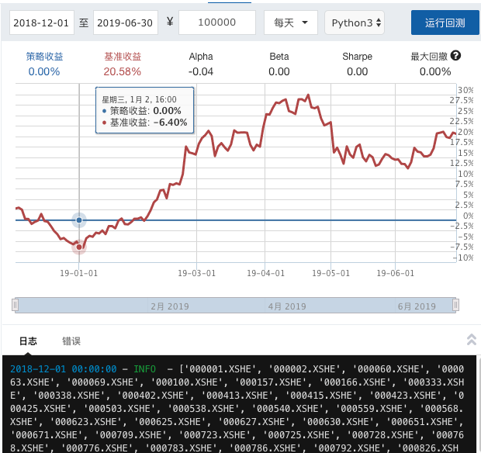
Task: Click the blue strategy data point on chart
Action: click(79, 220)
